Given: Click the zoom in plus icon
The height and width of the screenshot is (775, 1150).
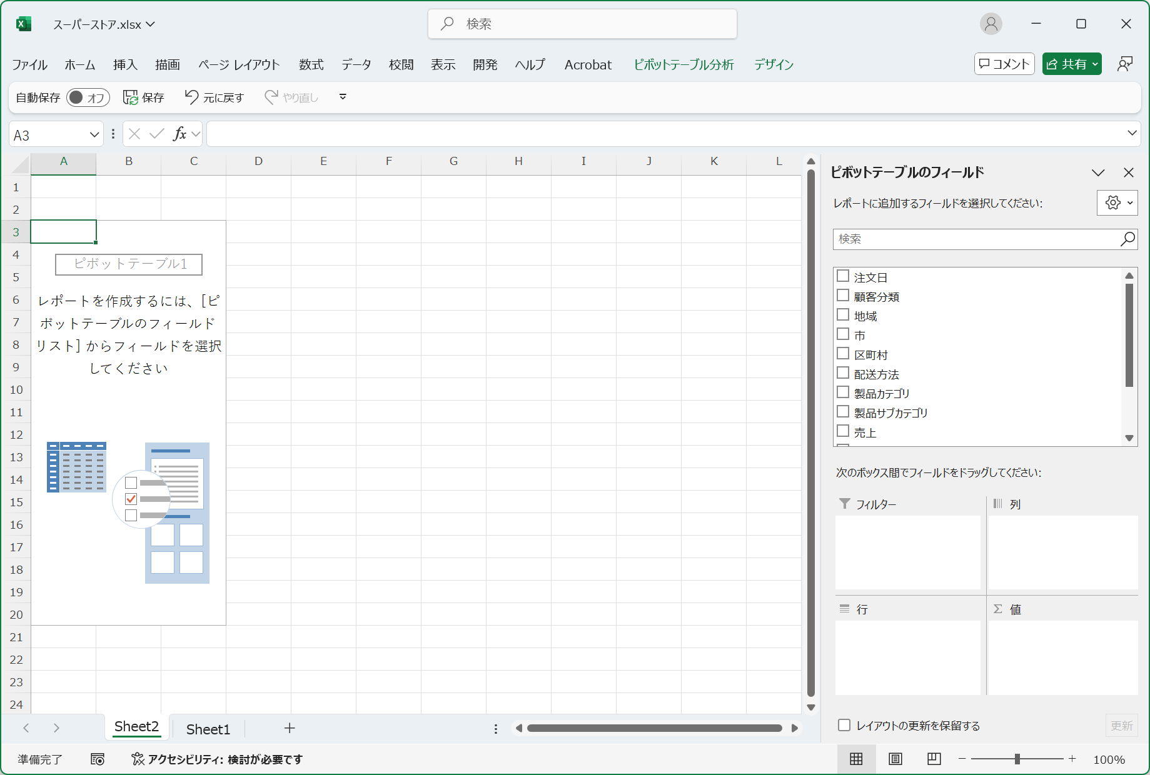Looking at the screenshot, I should point(1072,759).
